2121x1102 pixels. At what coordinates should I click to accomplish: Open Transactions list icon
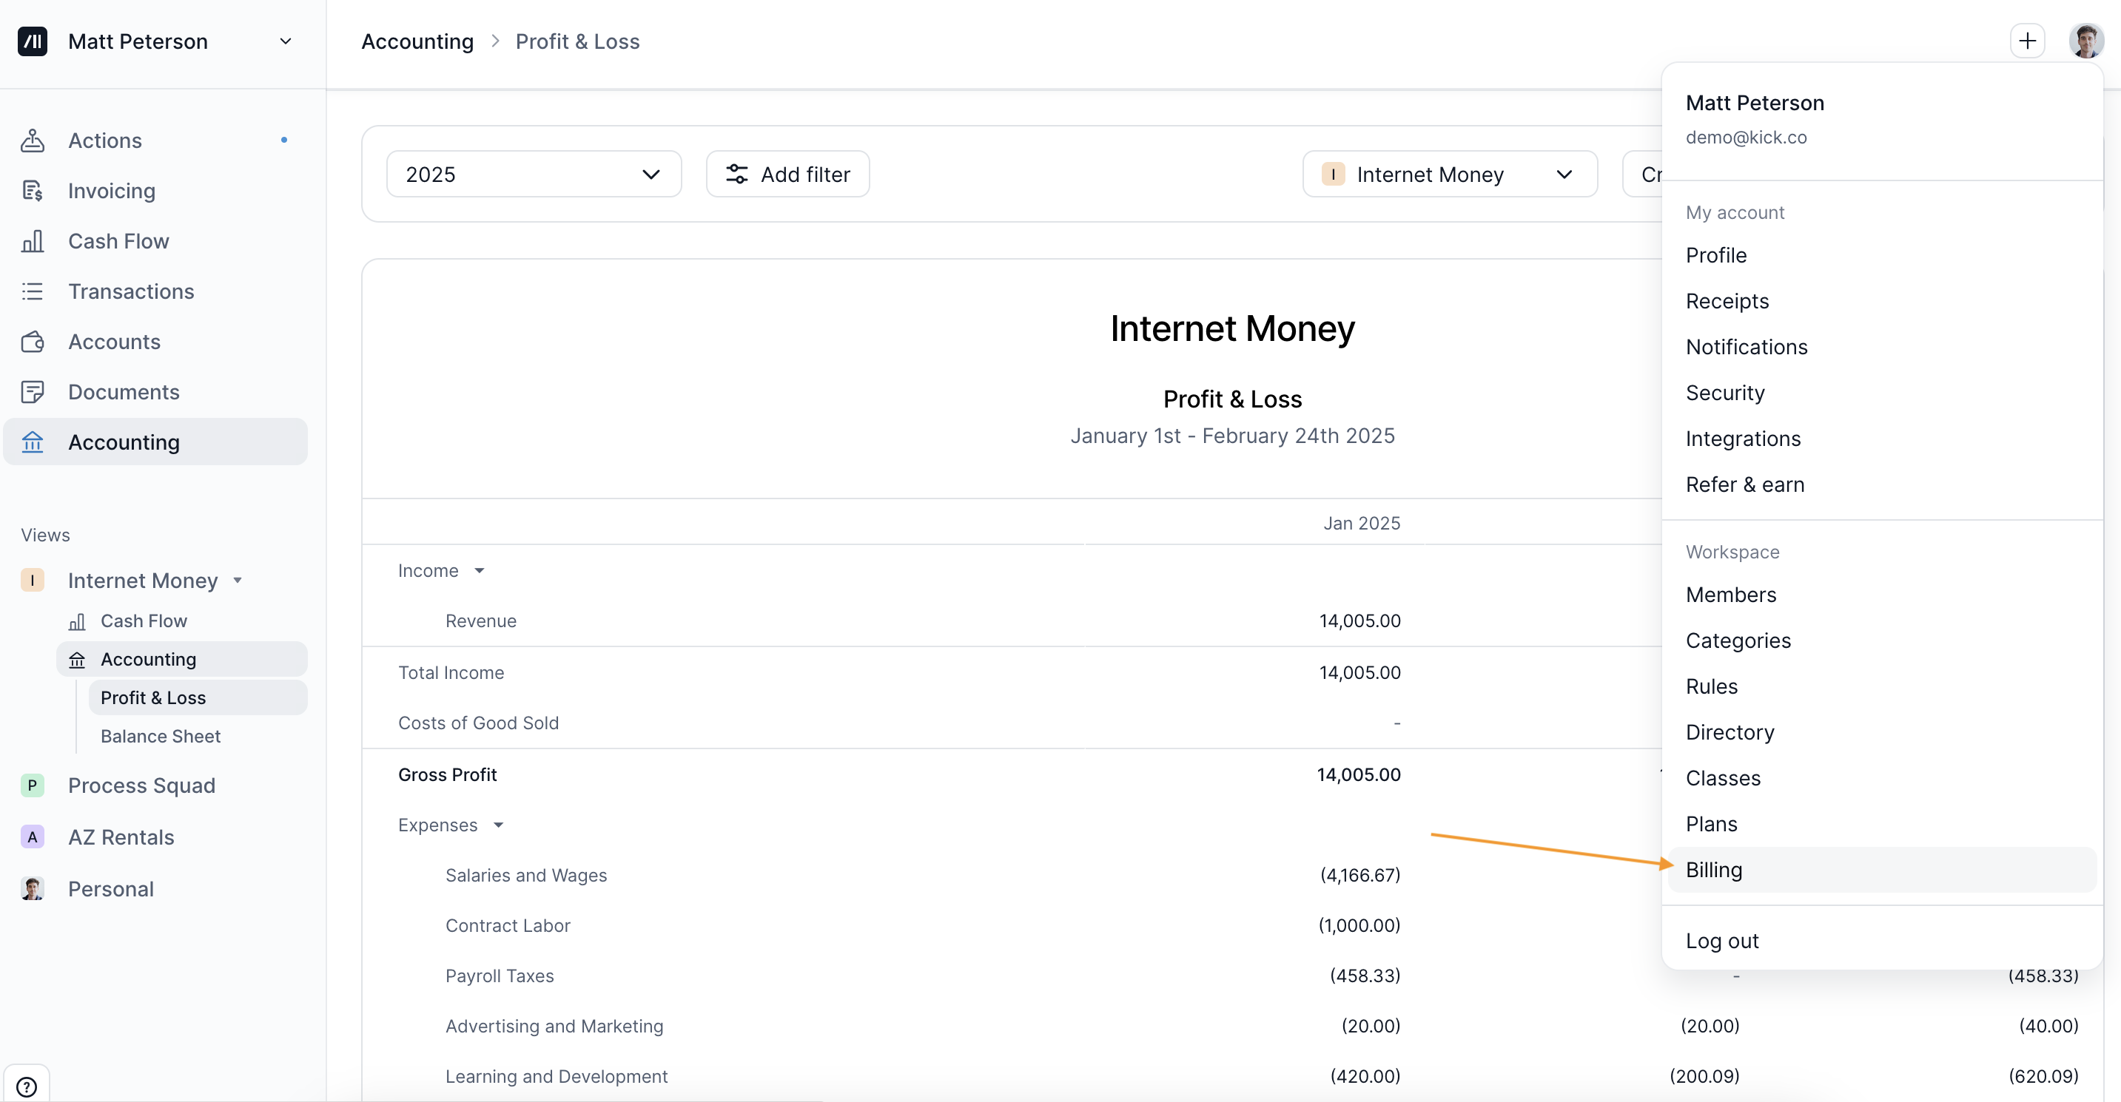point(32,291)
